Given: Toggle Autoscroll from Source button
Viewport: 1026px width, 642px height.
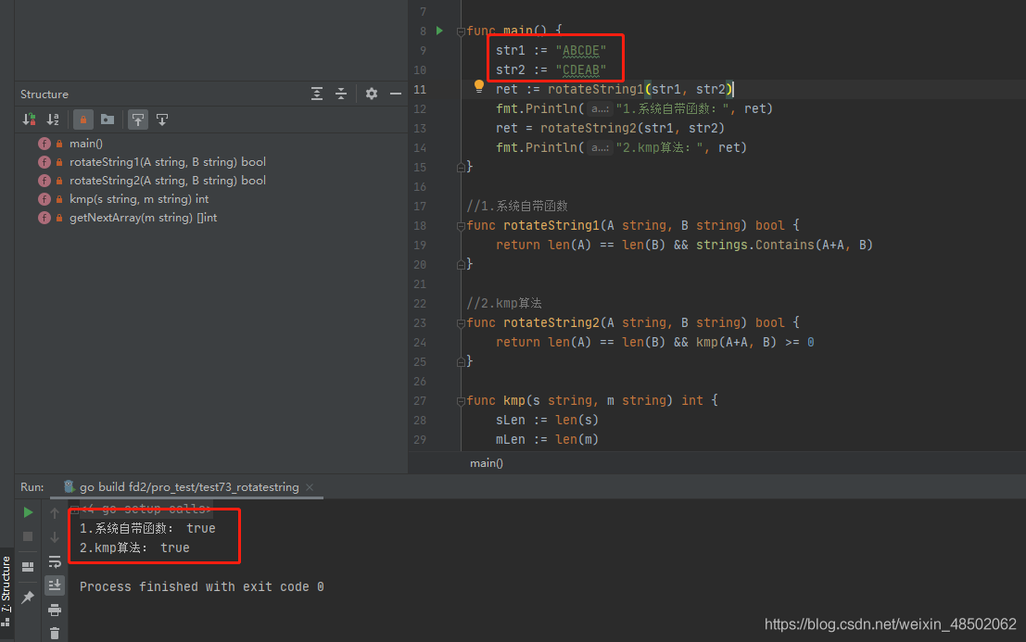Looking at the screenshot, I should click(162, 120).
